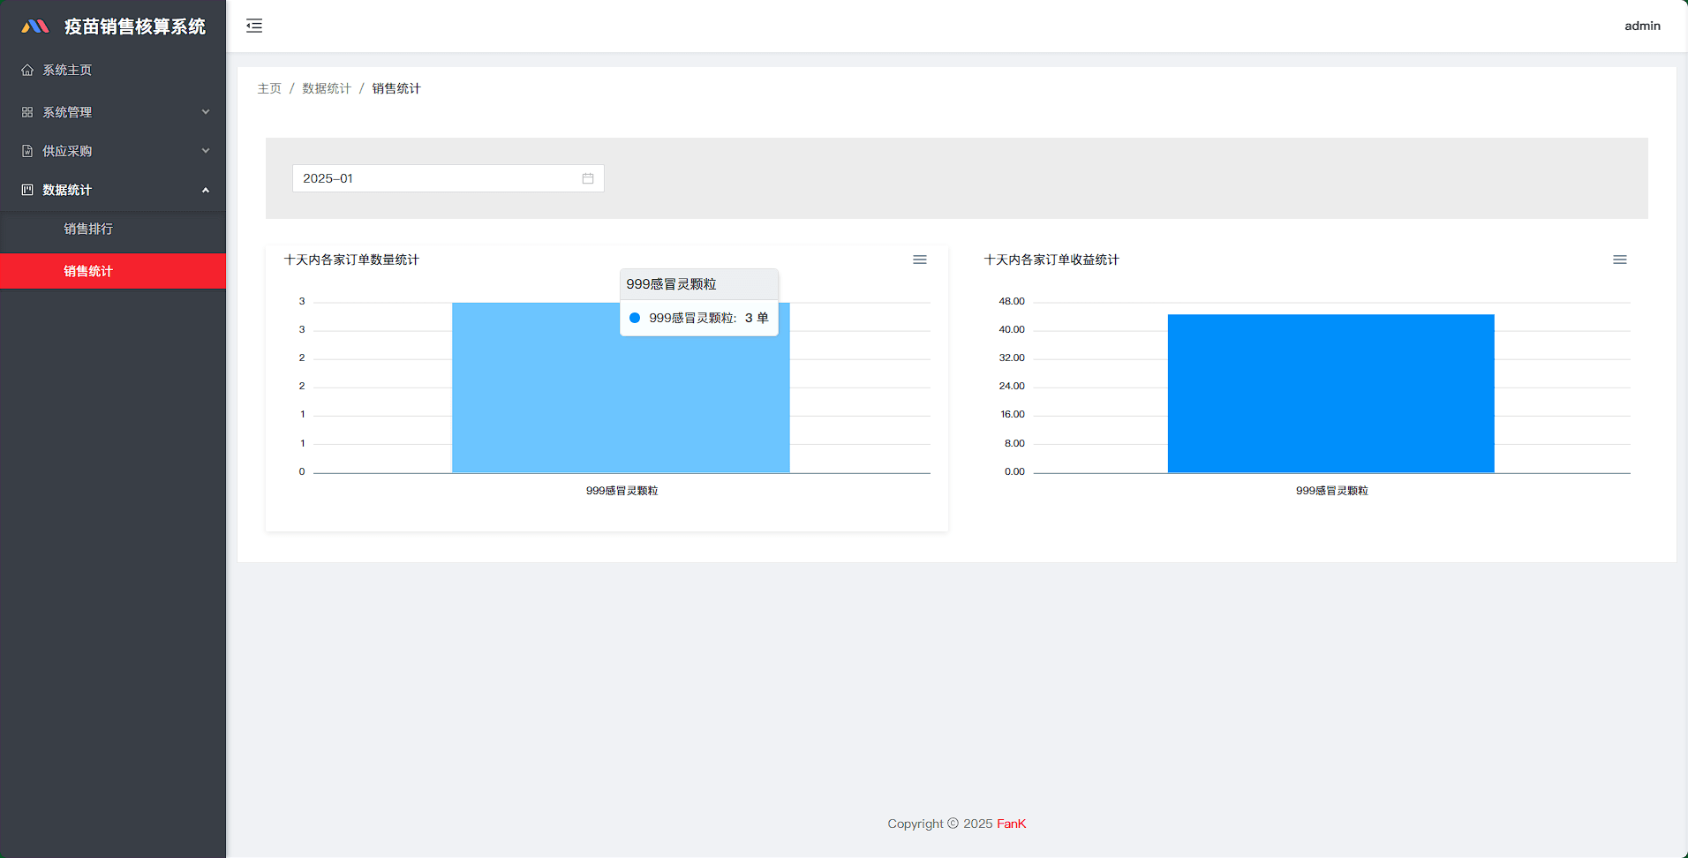Click the home icon beside 系统主页
1688x858 pixels.
click(27, 70)
